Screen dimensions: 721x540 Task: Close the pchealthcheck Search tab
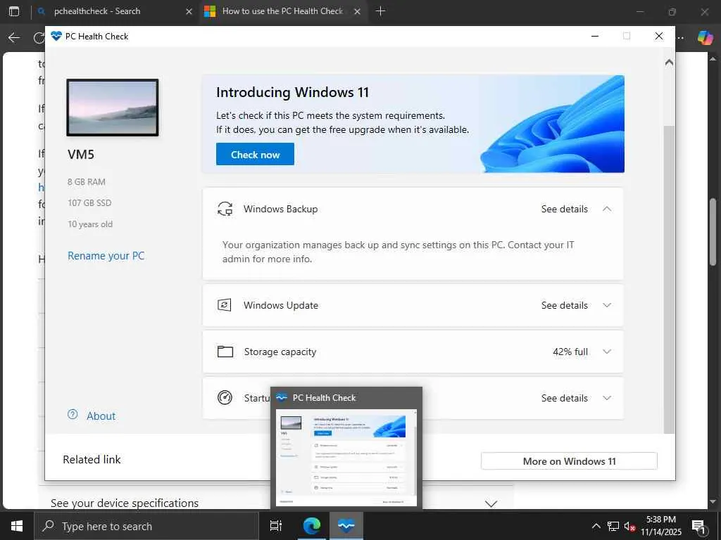coord(189,11)
